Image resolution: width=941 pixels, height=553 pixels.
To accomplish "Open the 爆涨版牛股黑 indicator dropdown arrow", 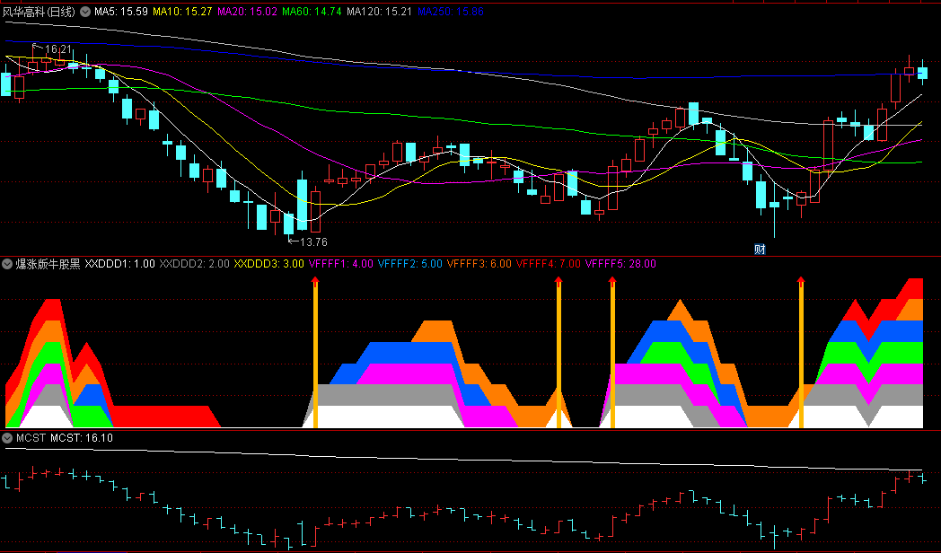I will point(7,264).
